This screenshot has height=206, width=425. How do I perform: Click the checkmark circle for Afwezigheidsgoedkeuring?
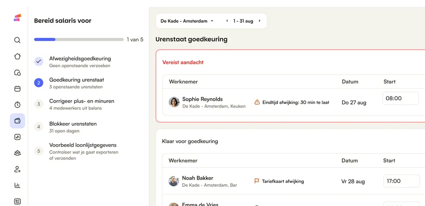[x=39, y=61]
